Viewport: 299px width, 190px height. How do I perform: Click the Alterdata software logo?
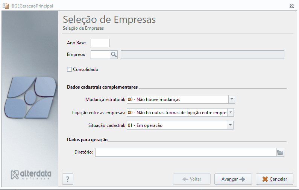point(31,175)
